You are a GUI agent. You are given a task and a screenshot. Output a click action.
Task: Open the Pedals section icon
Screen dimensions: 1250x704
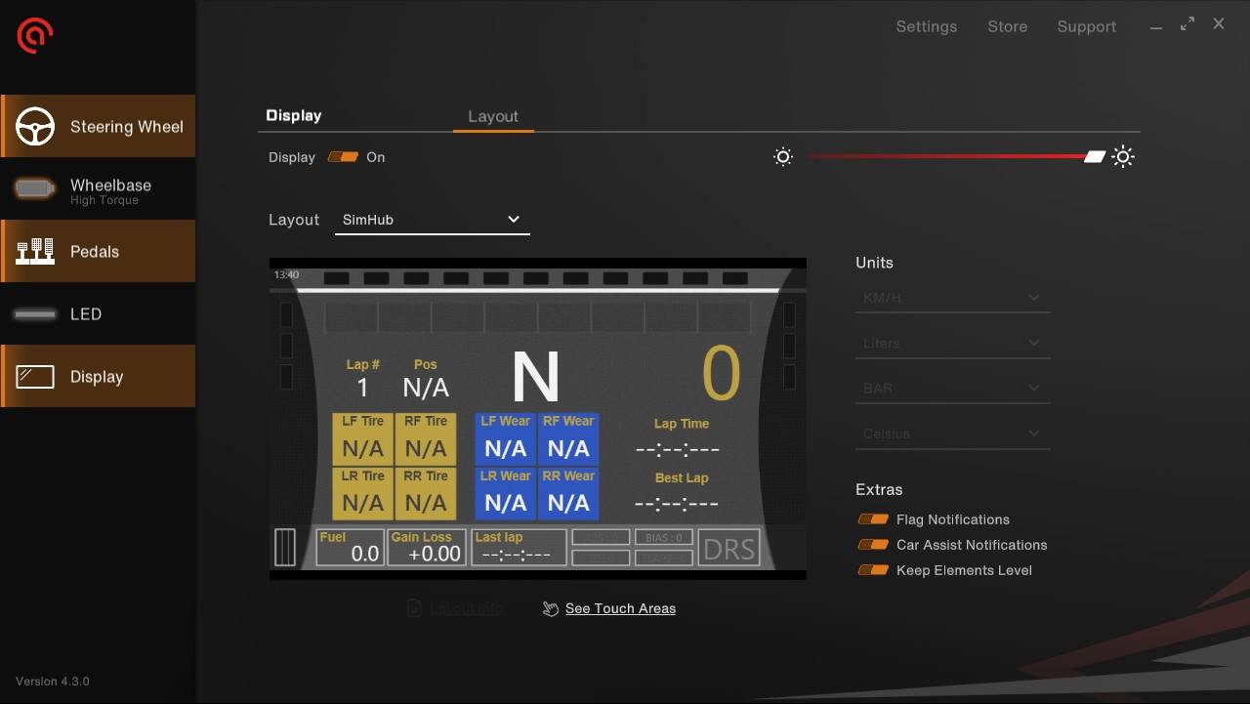(x=35, y=251)
